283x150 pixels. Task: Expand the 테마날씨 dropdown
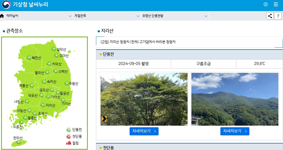[38, 16]
